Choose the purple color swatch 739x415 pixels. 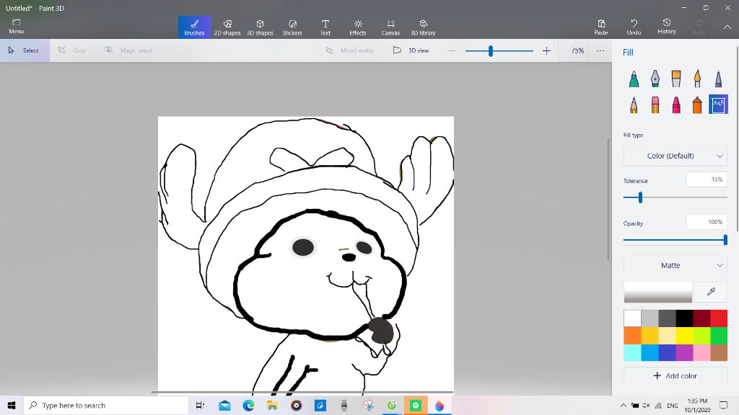click(684, 353)
